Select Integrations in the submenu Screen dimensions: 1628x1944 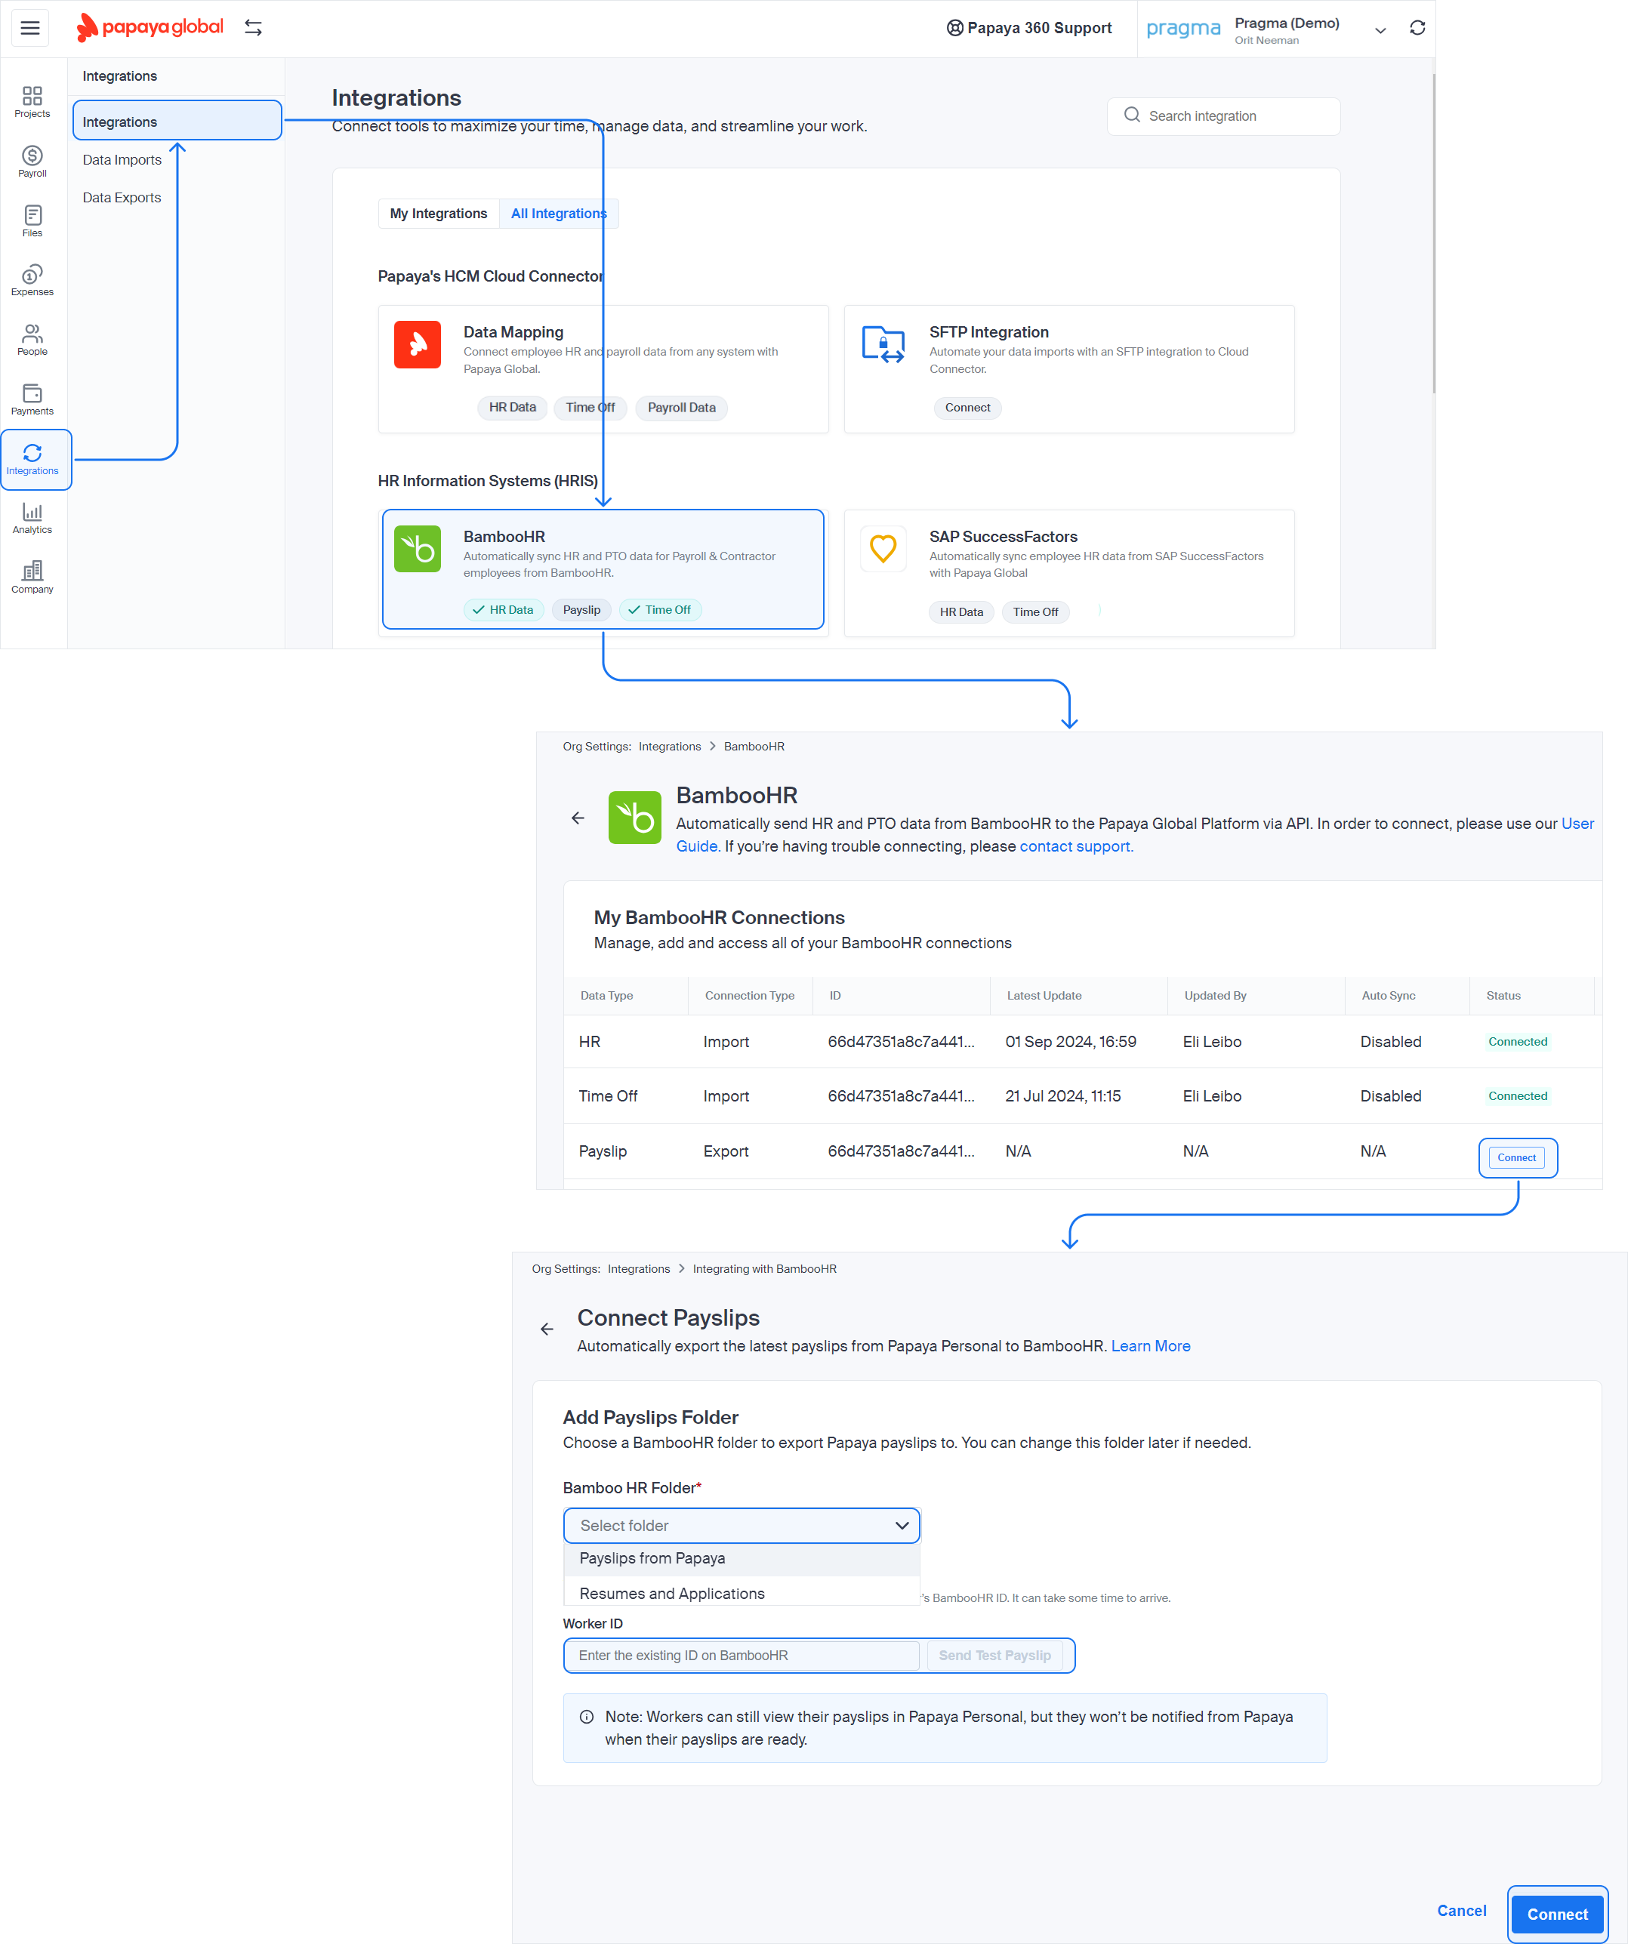coord(177,122)
